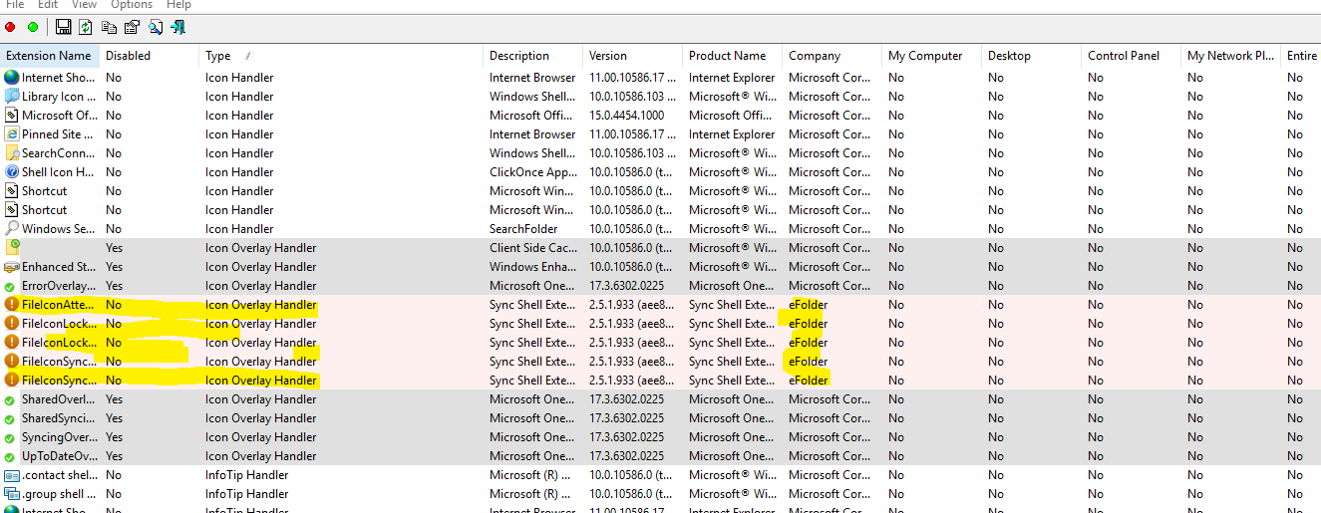Select the SyncingOver... extension icon

pyautogui.click(x=12, y=437)
